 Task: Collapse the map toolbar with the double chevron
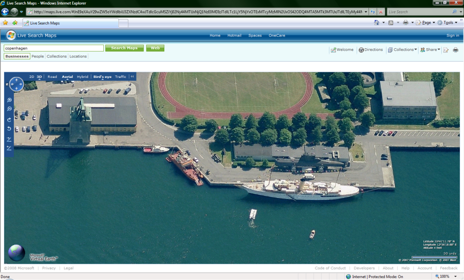tap(132, 76)
